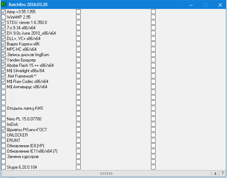The height and width of the screenshot is (178, 227).
Task: Enable the WinAMP 2.95 checkbox
Action: [4, 17]
